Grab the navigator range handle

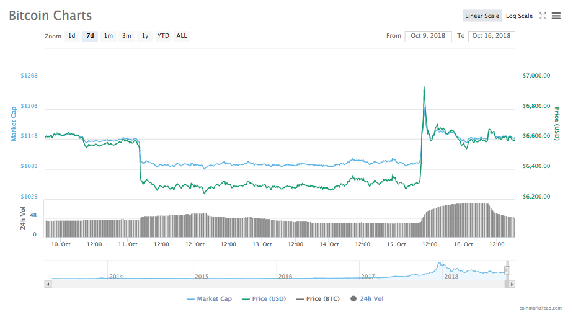pos(507,270)
